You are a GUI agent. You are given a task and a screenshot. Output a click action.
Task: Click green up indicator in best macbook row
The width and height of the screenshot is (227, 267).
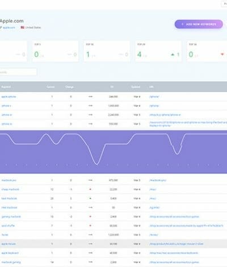point(90,198)
